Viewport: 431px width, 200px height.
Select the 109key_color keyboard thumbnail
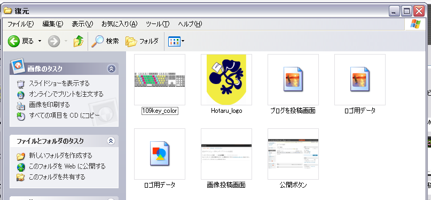coord(160,80)
